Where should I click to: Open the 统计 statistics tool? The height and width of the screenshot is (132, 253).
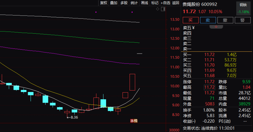click(134, 3)
